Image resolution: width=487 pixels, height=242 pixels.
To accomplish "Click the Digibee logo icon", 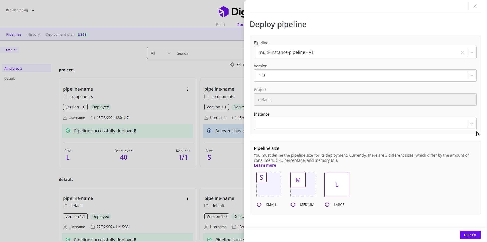I will tap(223, 12).
